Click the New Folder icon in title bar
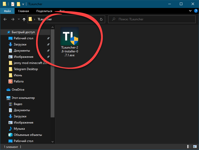 (x=18, y=4)
